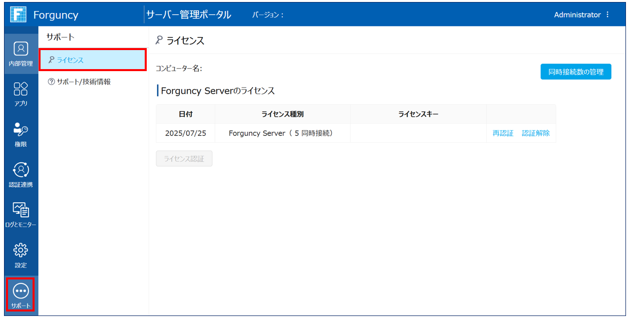Select the Forguncy Server license type cell
Image resolution: width=643 pixels, height=322 pixels.
point(282,133)
